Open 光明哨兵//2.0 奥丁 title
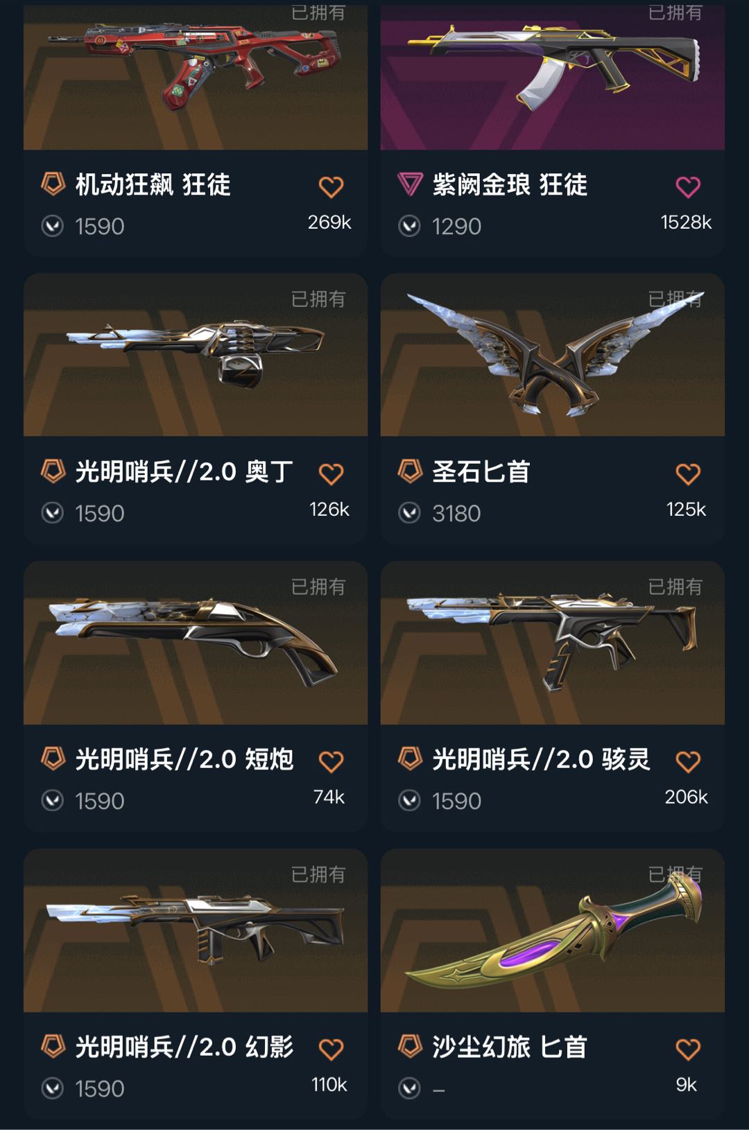Screen dimensions: 749x1130 pos(184,472)
